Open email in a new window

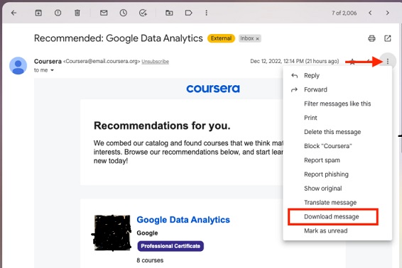[x=388, y=38]
